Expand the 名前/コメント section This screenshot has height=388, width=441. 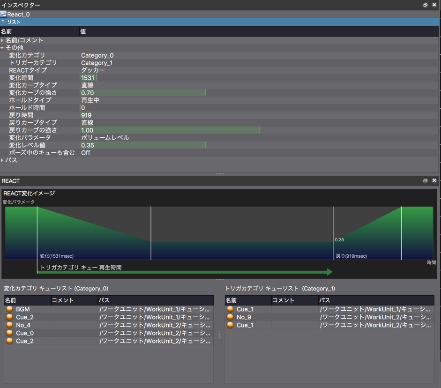[2, 40]
